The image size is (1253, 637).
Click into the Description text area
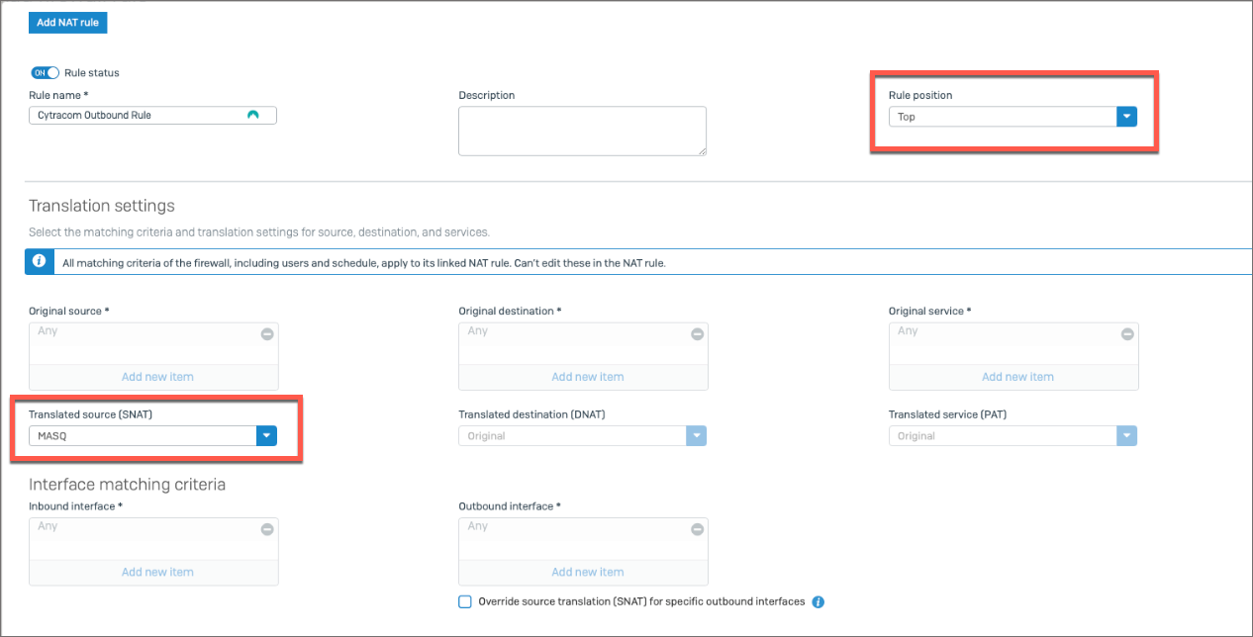pos(582,131)
